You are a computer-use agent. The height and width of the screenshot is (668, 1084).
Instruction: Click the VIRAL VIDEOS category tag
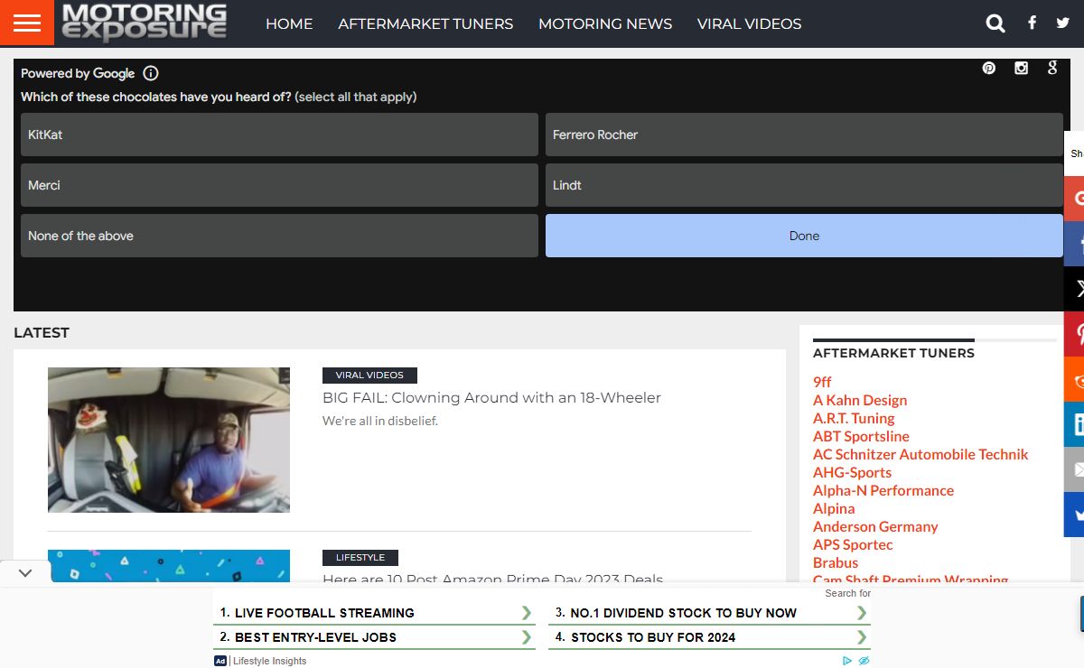pyautogui.click(x=369, y=376)
